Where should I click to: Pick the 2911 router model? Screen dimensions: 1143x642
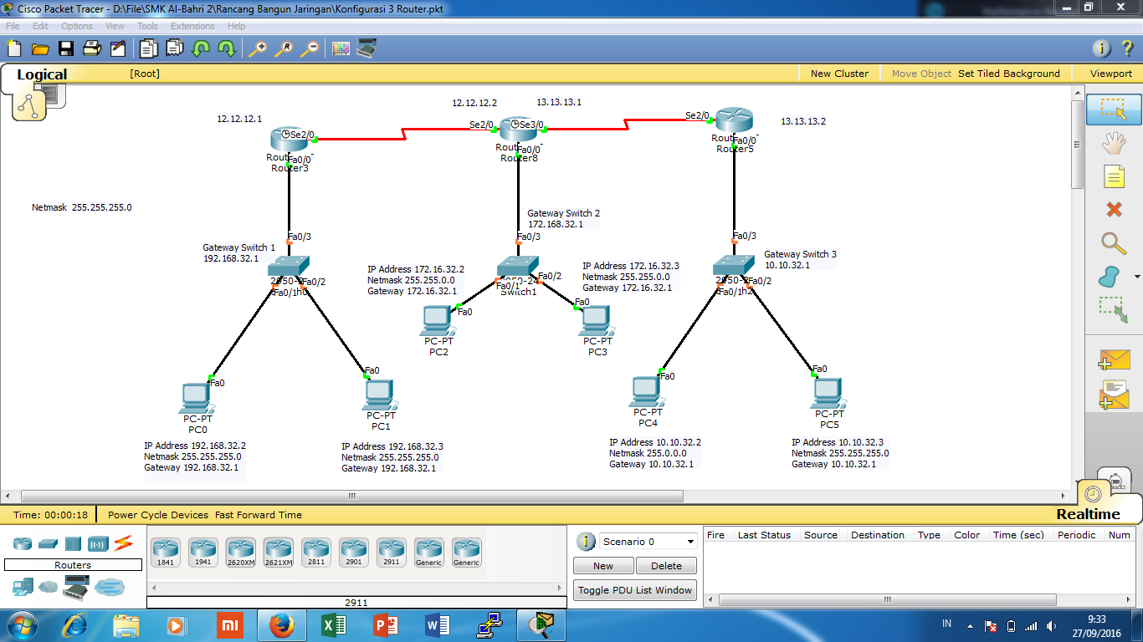392,553
